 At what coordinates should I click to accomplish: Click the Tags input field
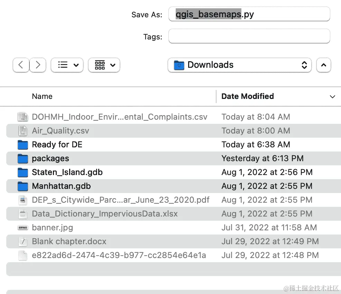(249, 36)
